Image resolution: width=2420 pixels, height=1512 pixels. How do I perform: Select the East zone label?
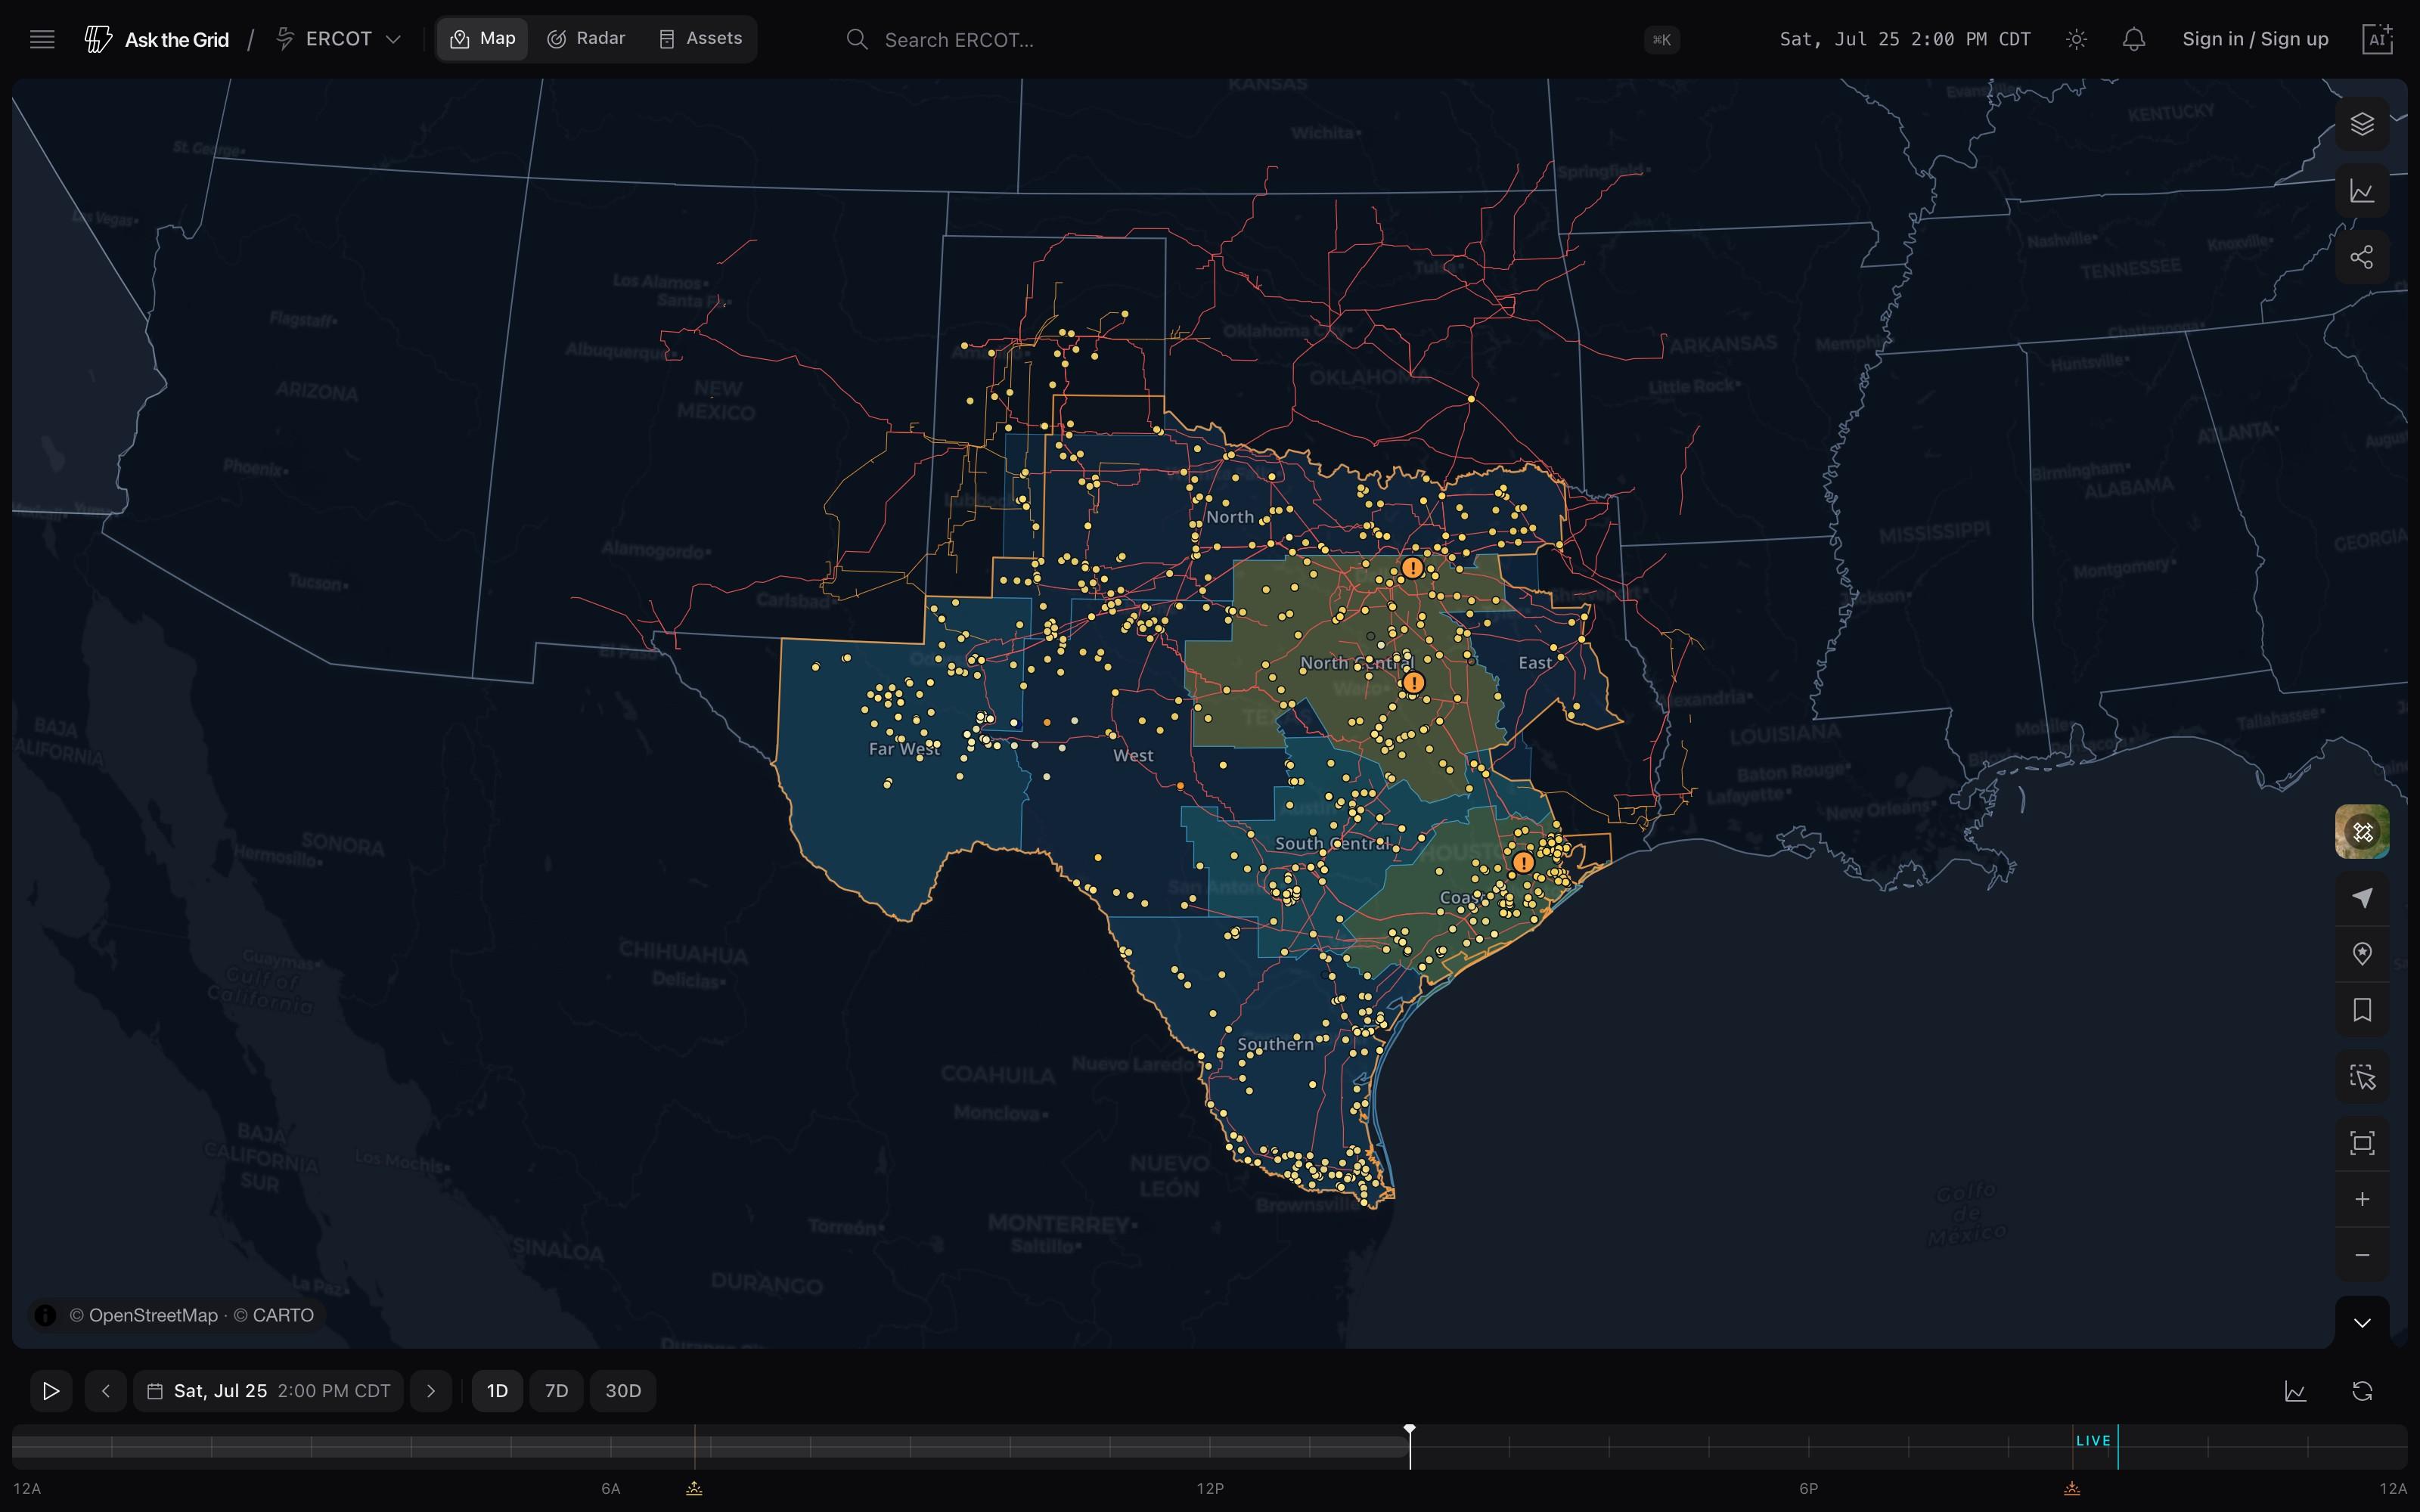pyautogui.click(x=1535, y=663)
